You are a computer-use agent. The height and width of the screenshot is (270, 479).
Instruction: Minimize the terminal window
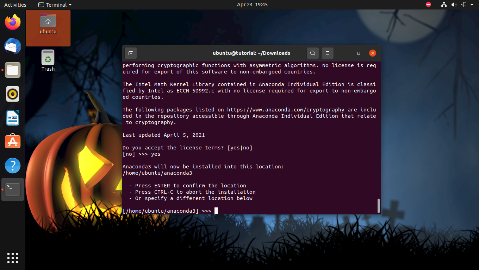tap(344, 53)
